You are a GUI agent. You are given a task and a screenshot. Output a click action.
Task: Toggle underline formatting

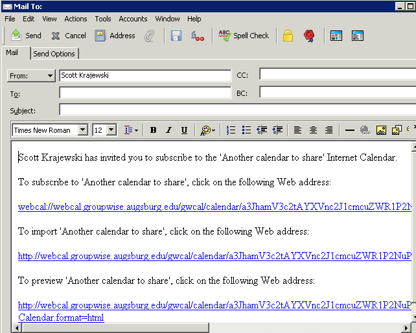[184, 130]
